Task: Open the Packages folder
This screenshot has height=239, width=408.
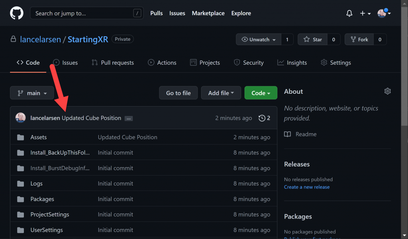Action: [42, 199]
